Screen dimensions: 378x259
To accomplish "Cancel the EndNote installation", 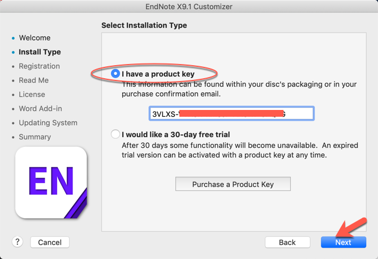I will [x=50, y=242].
